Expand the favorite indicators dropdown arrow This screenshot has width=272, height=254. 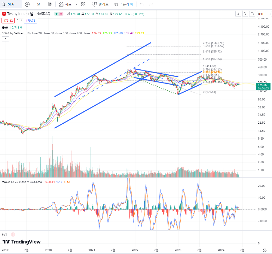(x=76, y=4)
